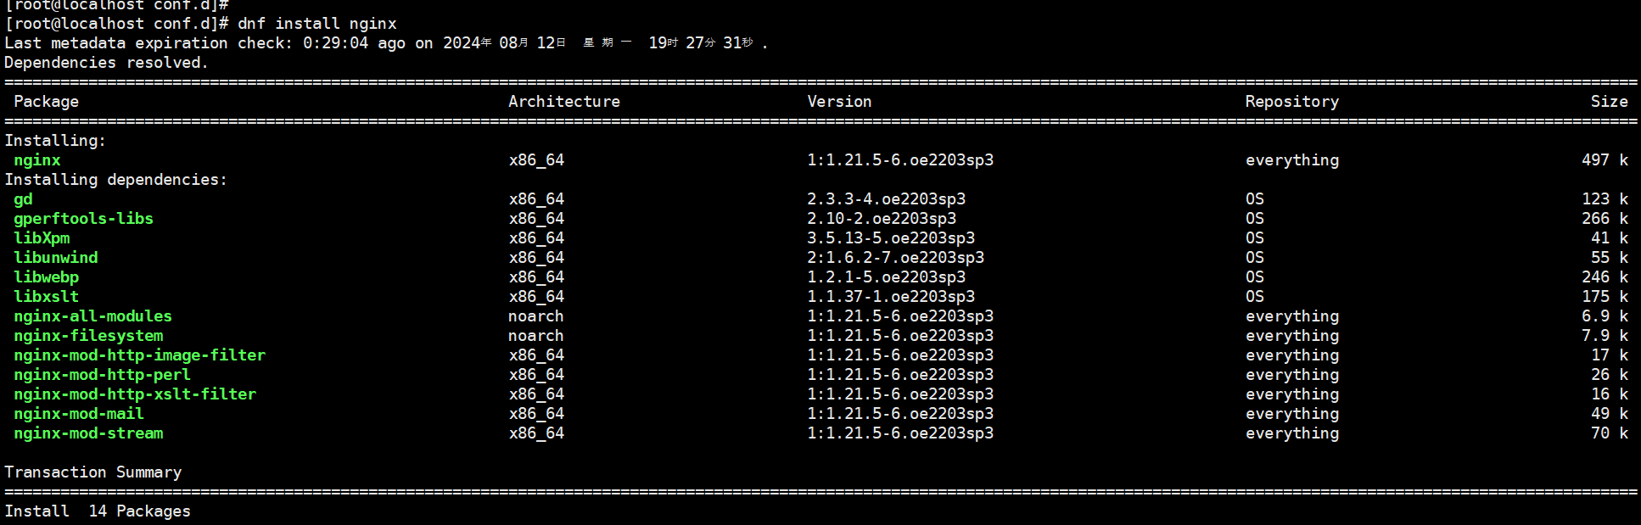Screen dimensions: 1641x525
Task: Click the nginx-mod-stream package name
Action: pos(88,433)
